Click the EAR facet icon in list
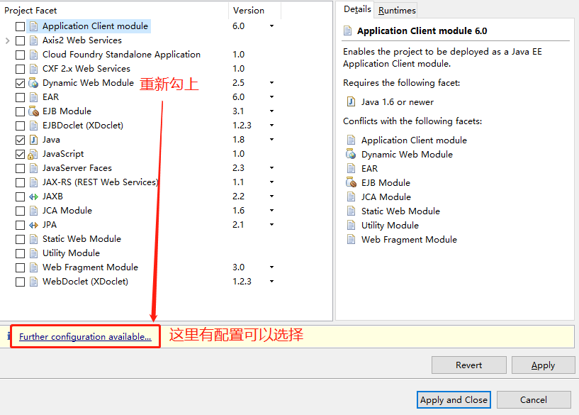 pyautogui.click(x=33, y=97)
